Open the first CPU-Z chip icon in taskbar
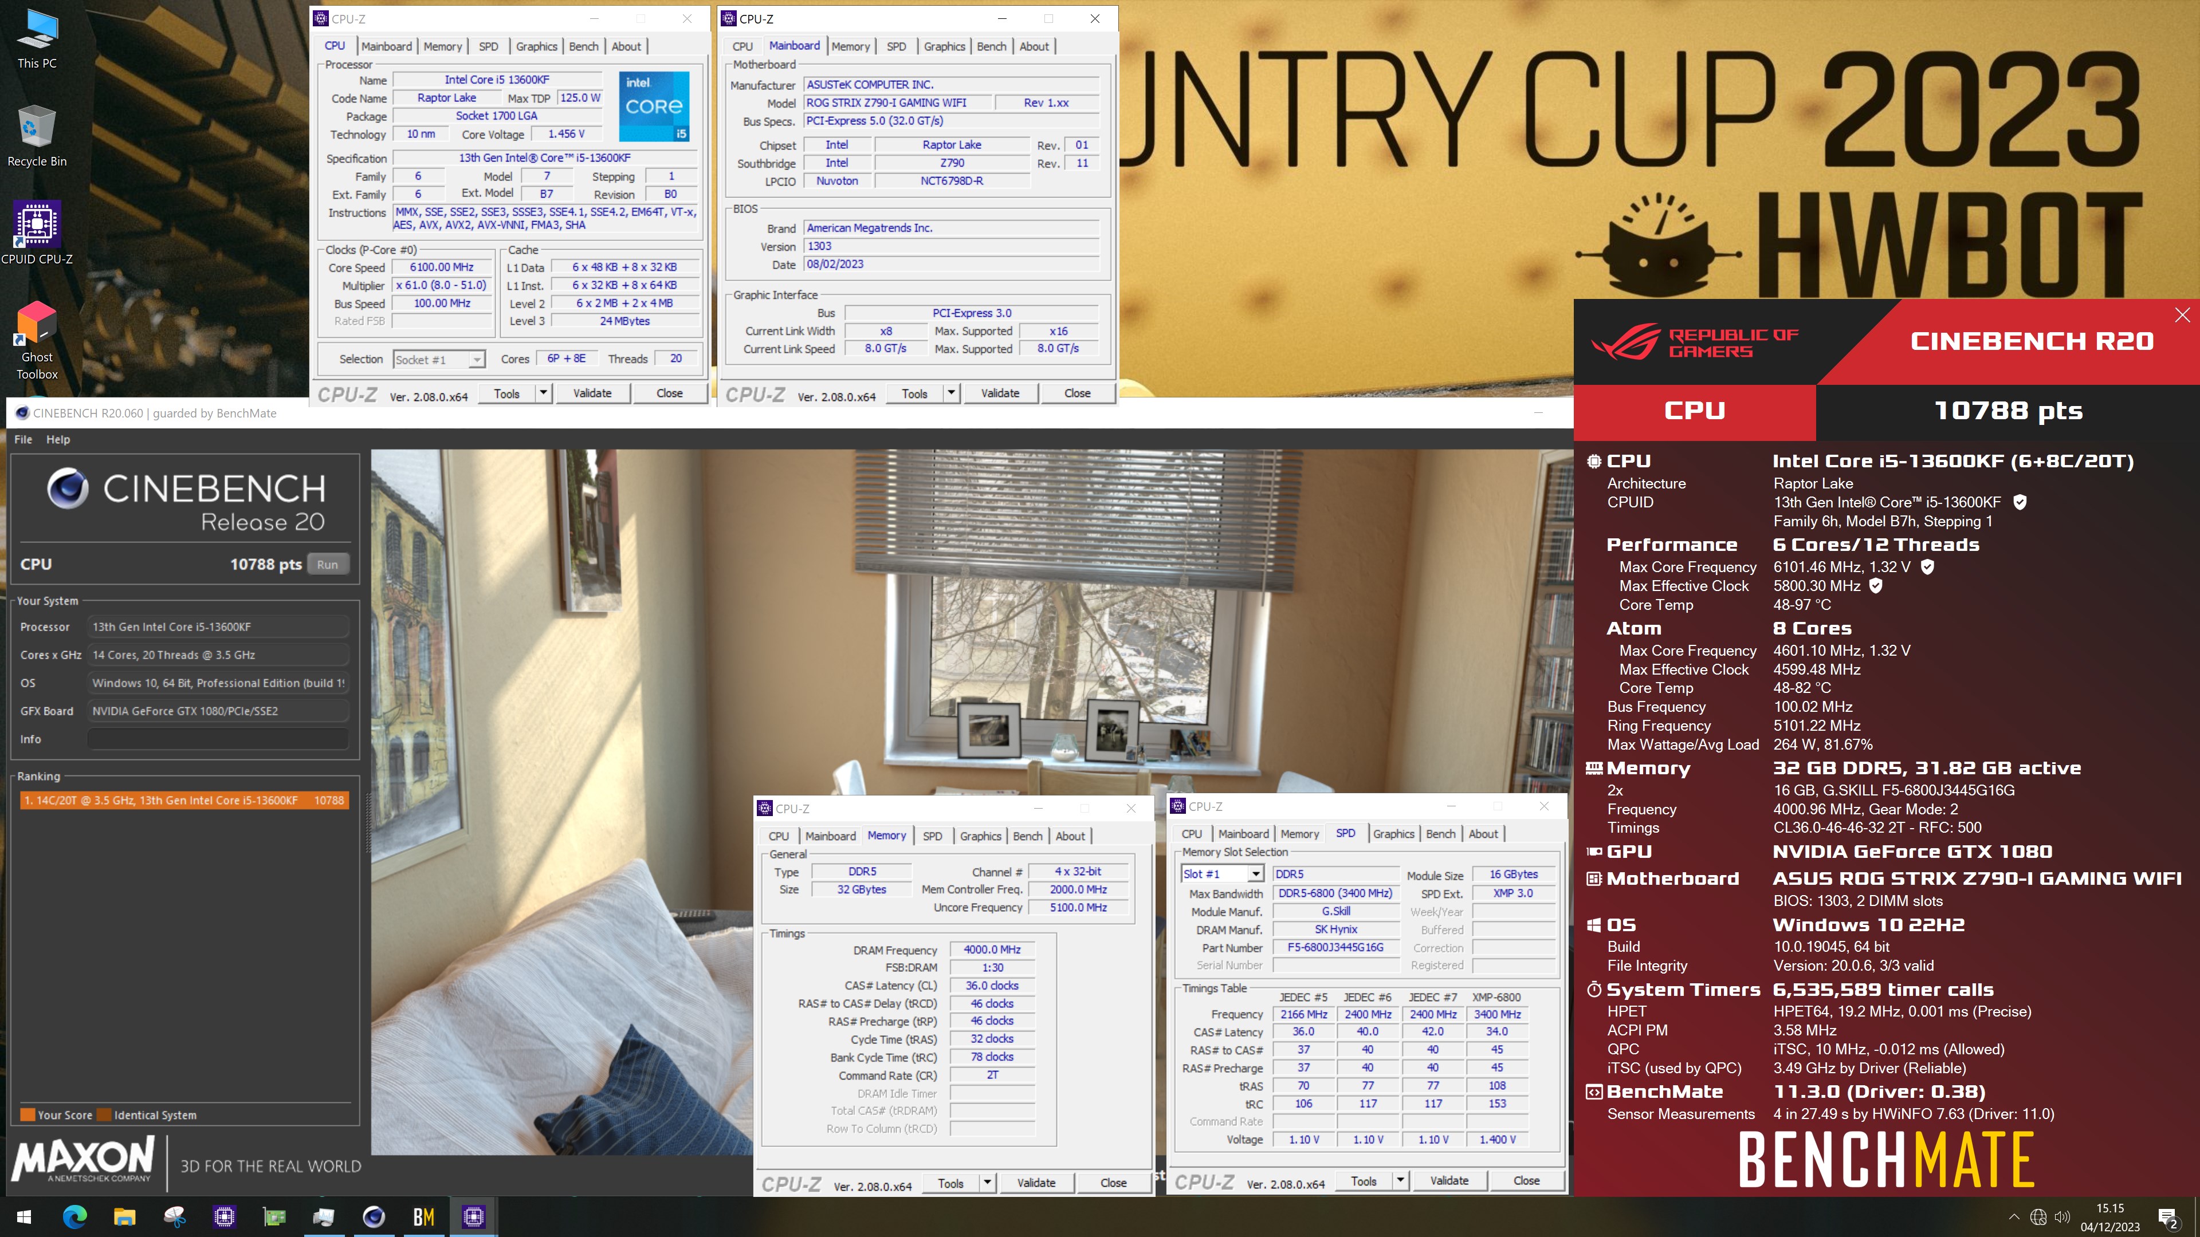 pos(224,1216)
